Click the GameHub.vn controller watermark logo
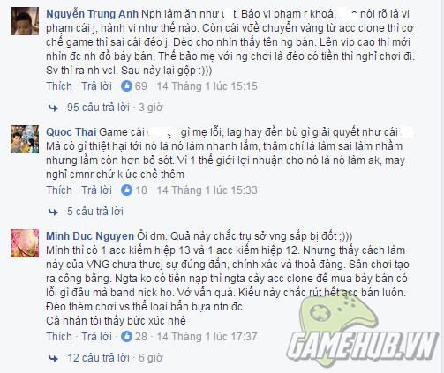Viewport: 444px width, 373px height. 363,331
